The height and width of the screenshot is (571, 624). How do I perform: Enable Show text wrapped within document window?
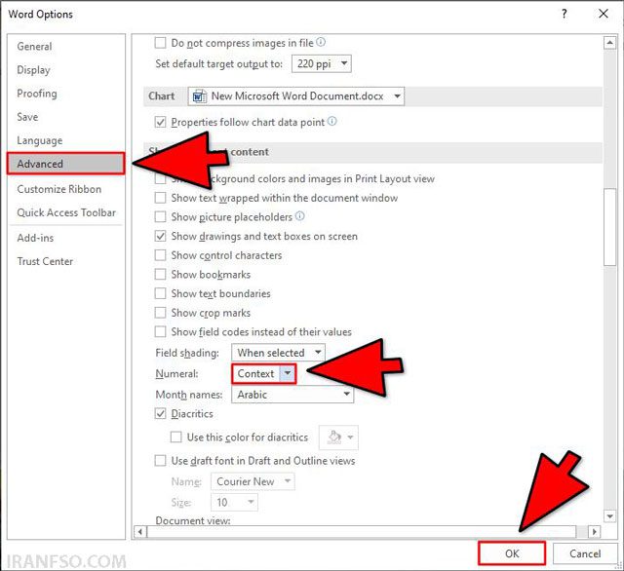pos(160,198)
